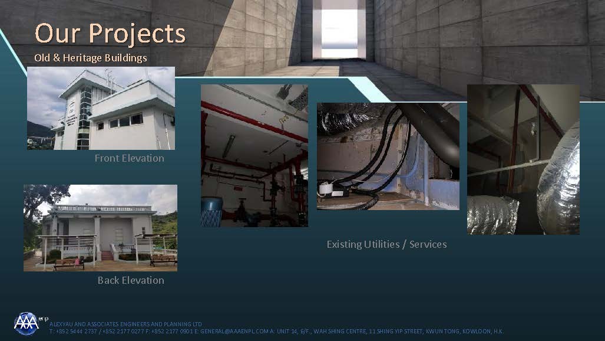The image size is (605, 341).
Task: Click the 'Existing Utilities / Services' caption
Action: 386,244
